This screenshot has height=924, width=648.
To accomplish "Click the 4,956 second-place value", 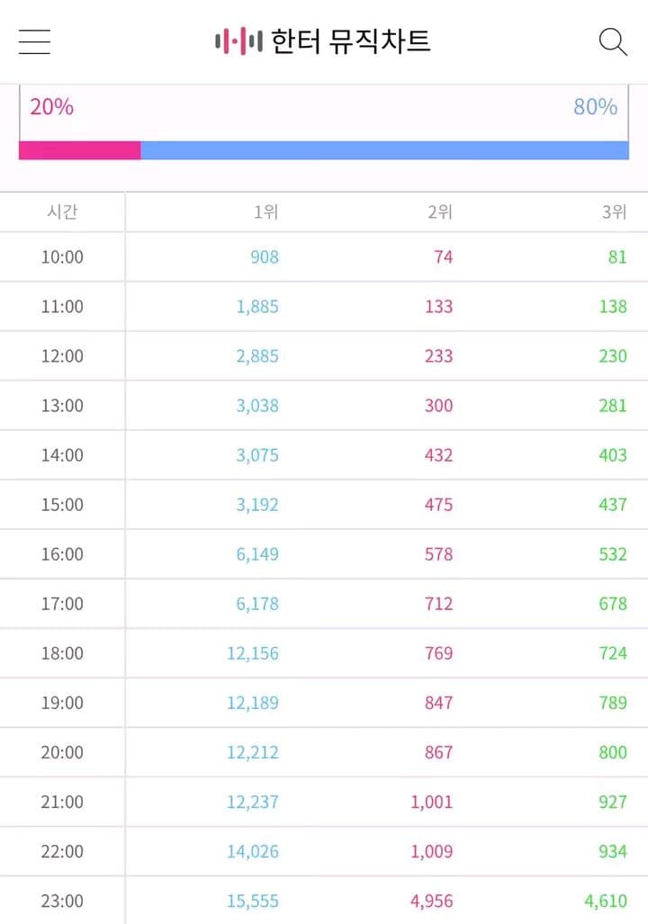I will tap(432, 901).
